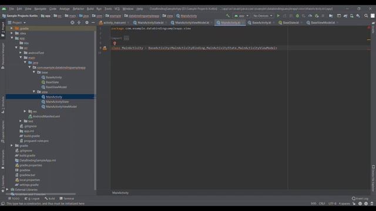The width and height of the screenshot is (376, 211).
Task: Collapse the app module folder
Action: 12,38
